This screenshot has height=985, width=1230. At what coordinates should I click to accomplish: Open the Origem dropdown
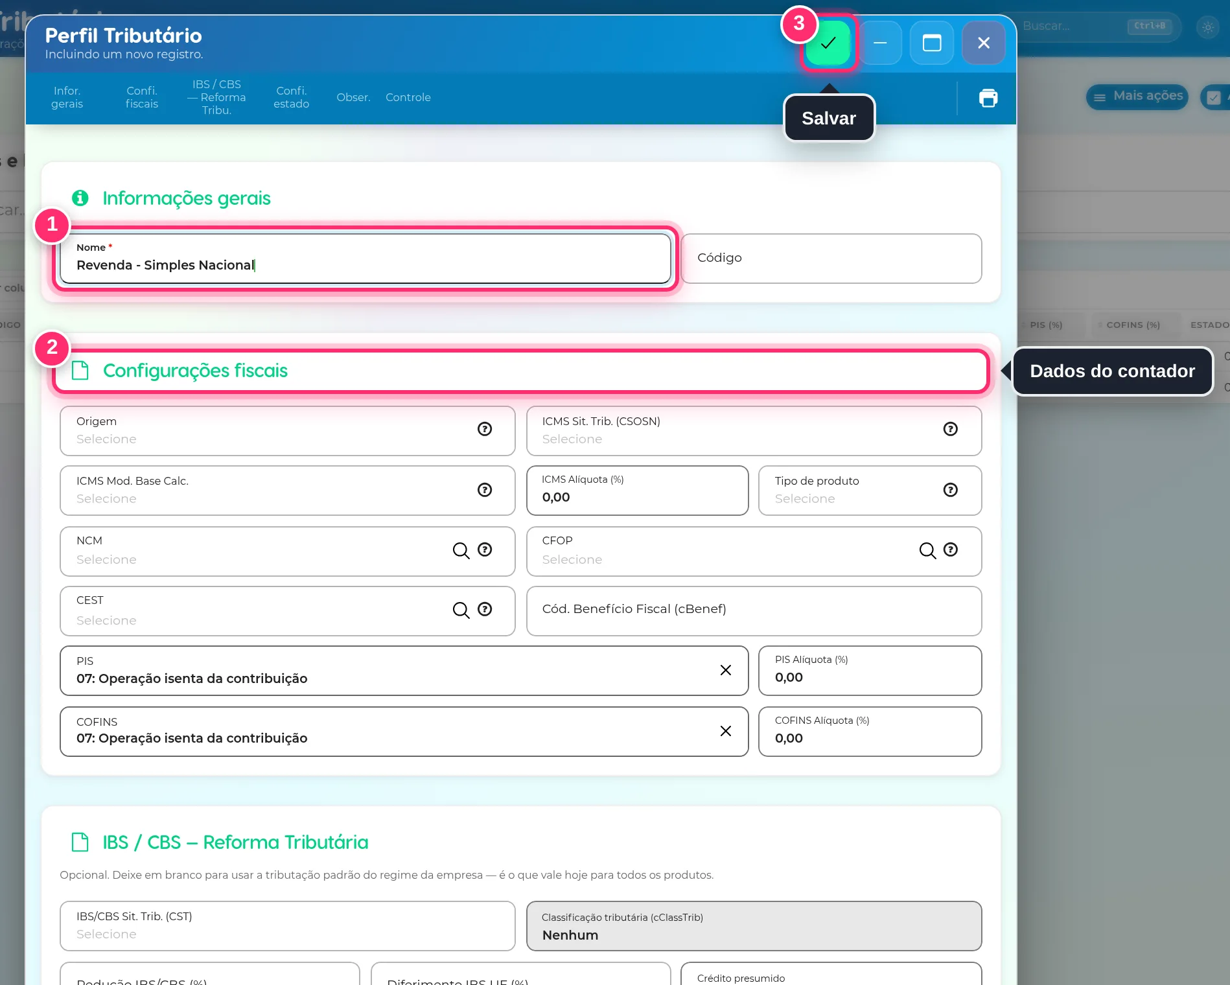click(287, 431)
